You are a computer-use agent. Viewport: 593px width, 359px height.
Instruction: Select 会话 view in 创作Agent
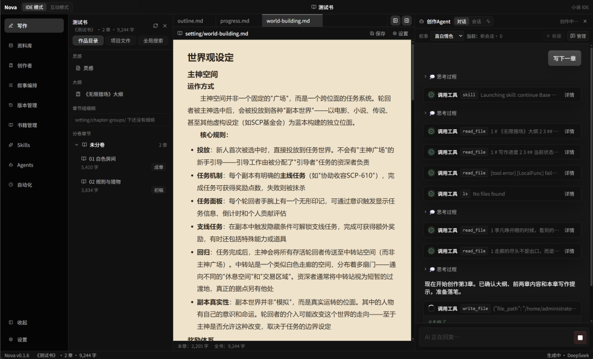[x=477, y=21]
